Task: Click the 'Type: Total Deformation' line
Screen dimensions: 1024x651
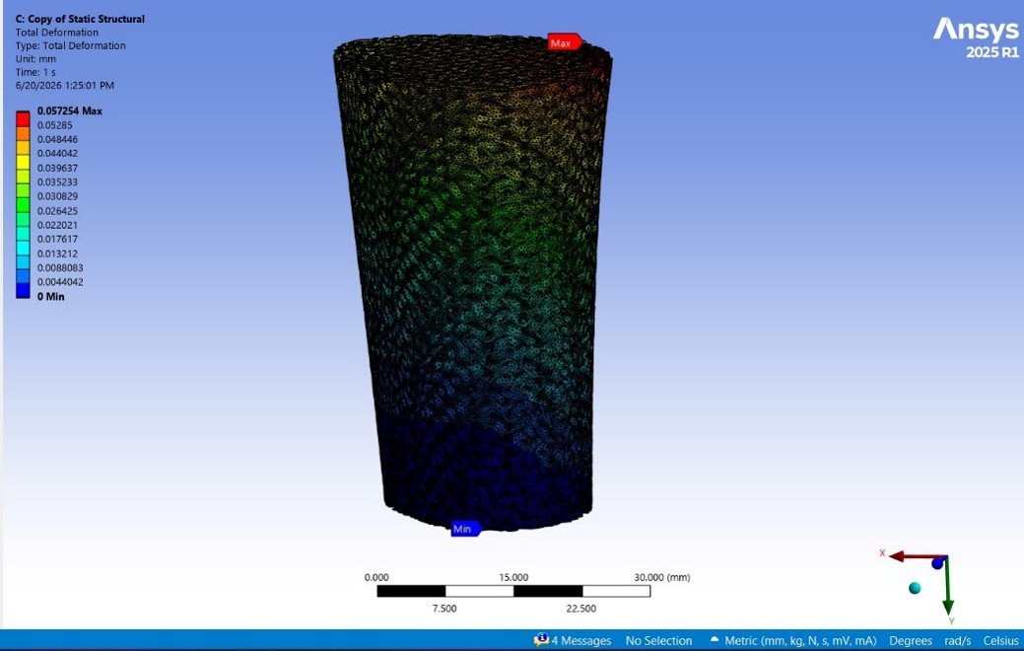Action: click(x=71, y=45)
